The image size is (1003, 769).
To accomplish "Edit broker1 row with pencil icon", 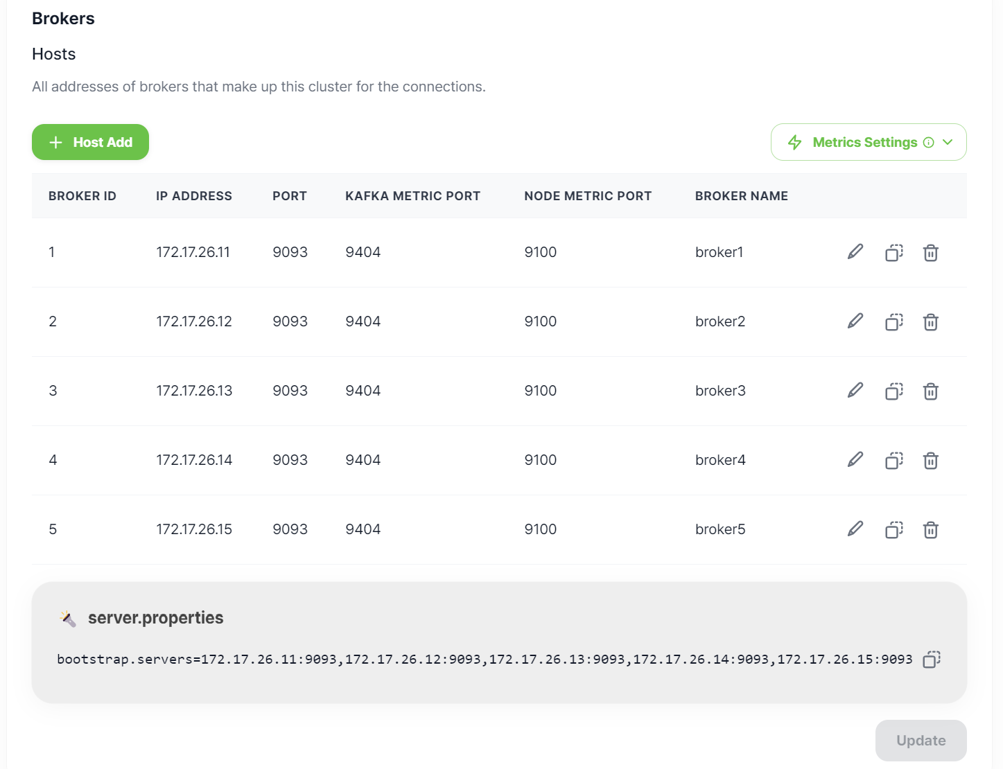I will [855, 252].
